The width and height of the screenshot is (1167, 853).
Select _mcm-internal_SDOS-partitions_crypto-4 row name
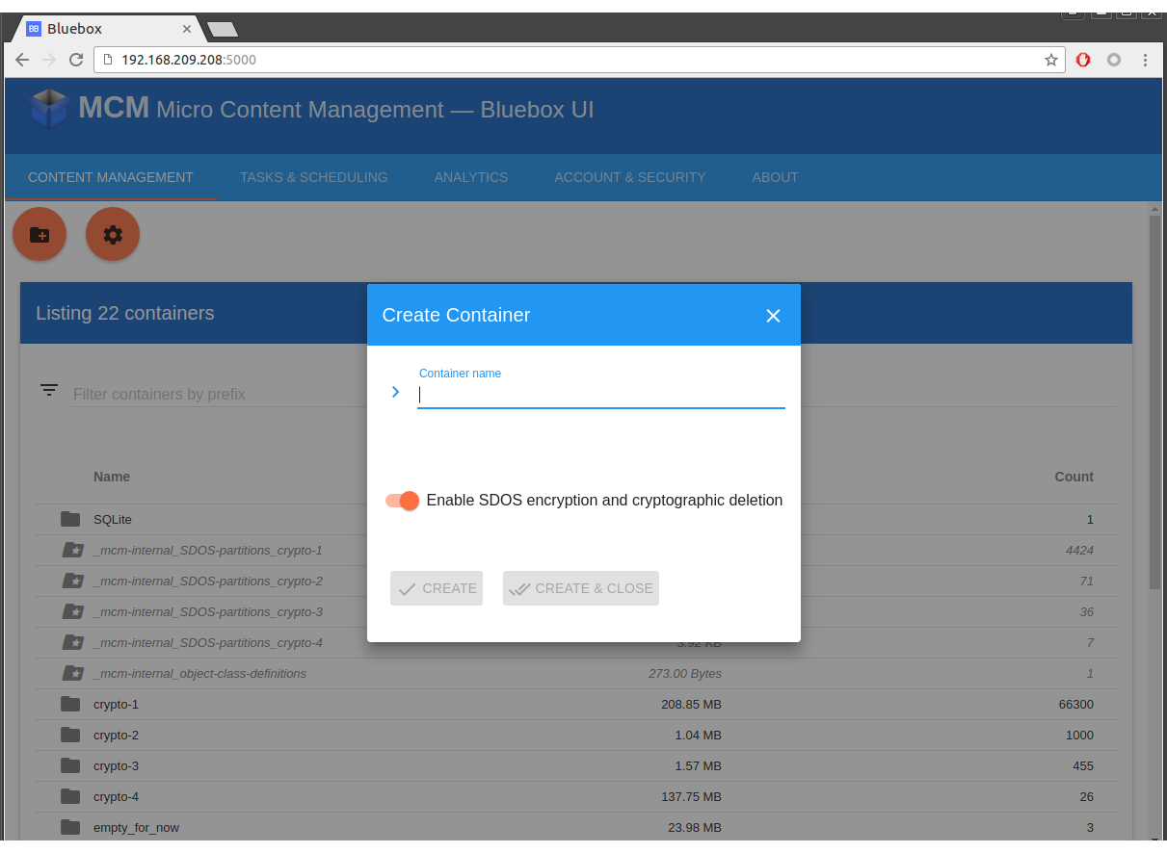[208, 642]
